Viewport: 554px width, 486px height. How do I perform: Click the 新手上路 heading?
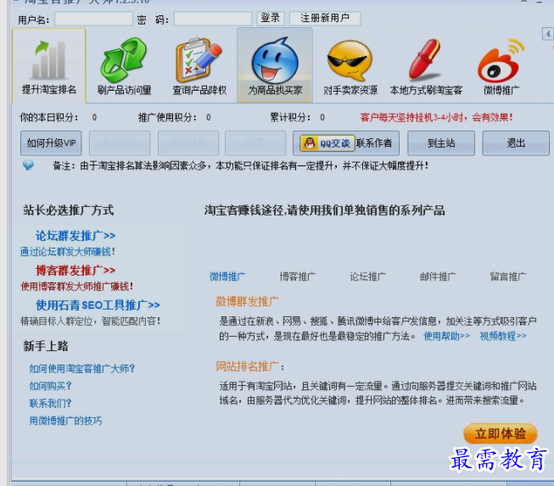46,346
